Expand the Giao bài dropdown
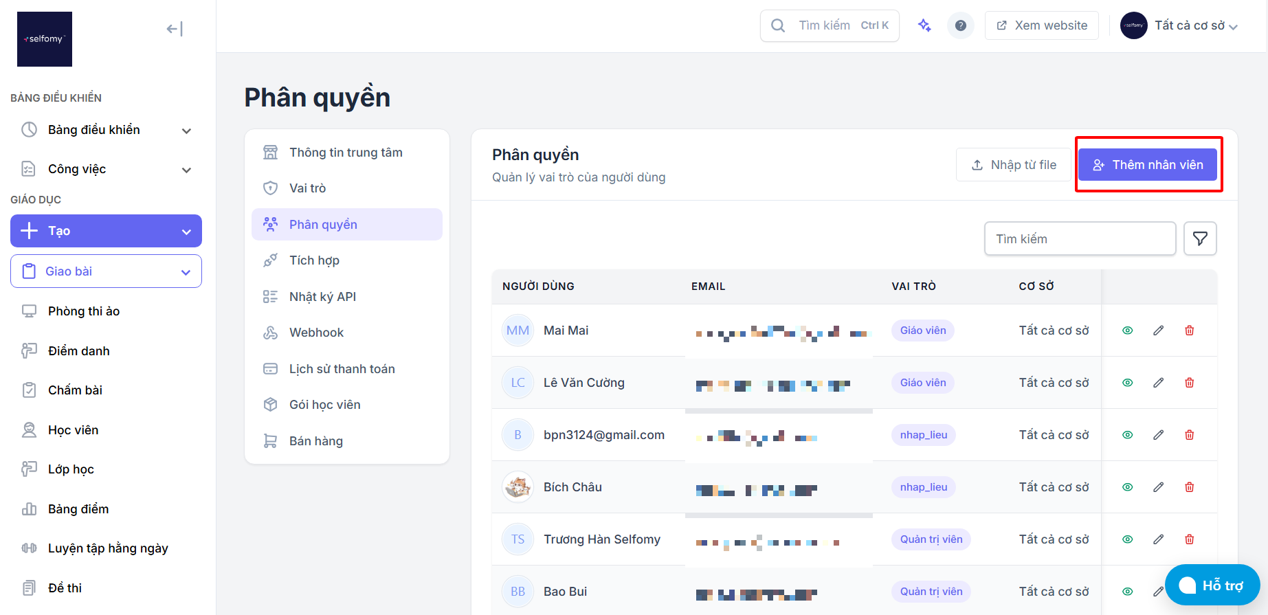The height and width of the screenshot is (615, 1268). tap(106, 271)
